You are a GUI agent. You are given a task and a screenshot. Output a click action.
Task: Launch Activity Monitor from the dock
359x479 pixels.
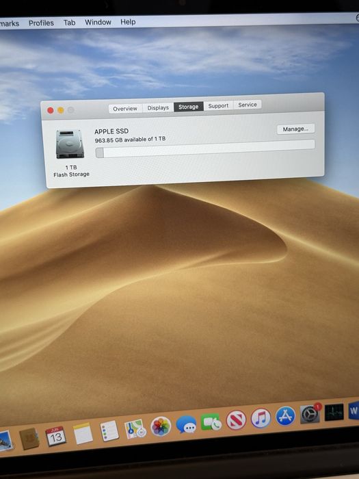[334, 412]
